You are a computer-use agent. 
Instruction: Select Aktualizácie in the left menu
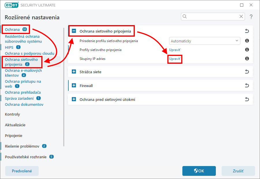click(15, 125)
